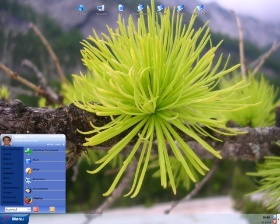Select the Multimedia category
The height and width of the screenshot is (224, 280).
tap(9, 197)
